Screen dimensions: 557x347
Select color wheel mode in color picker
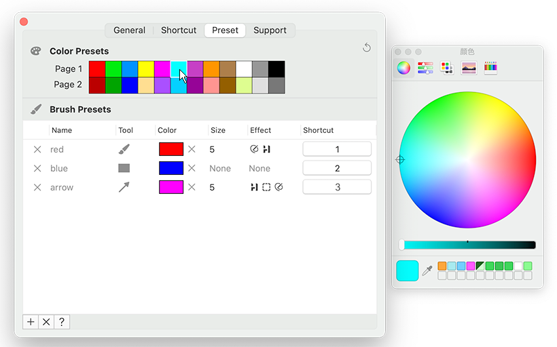point(403,68)
